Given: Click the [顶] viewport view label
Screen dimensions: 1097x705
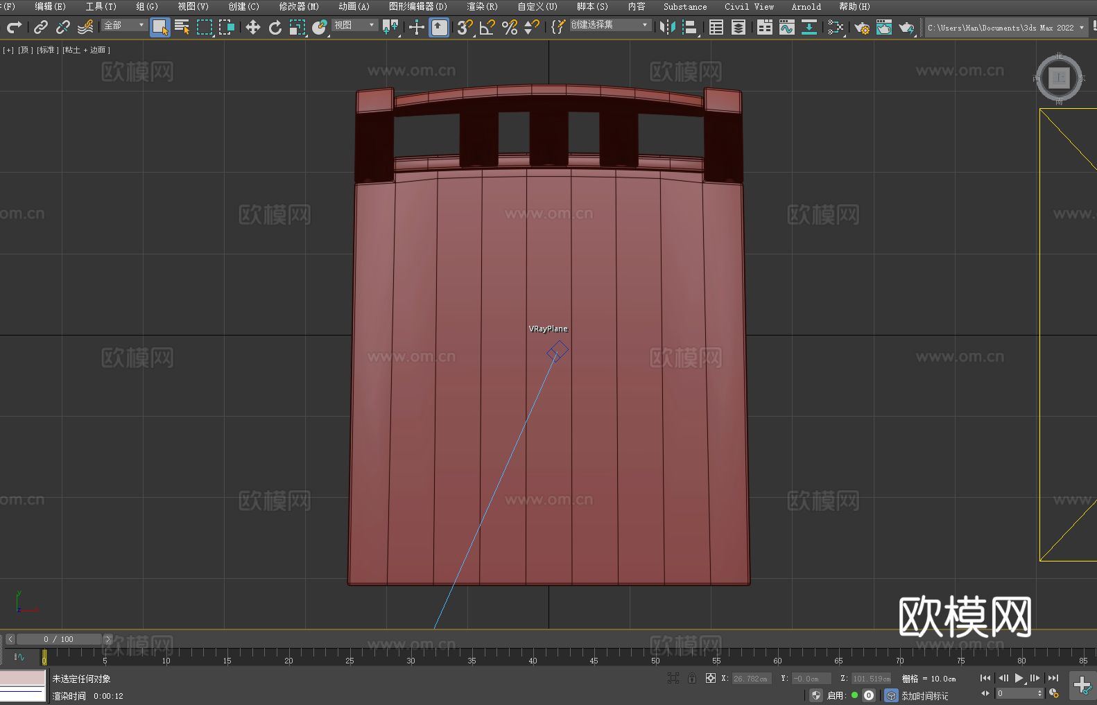Looking at the screenshot, I should point(25,50).
